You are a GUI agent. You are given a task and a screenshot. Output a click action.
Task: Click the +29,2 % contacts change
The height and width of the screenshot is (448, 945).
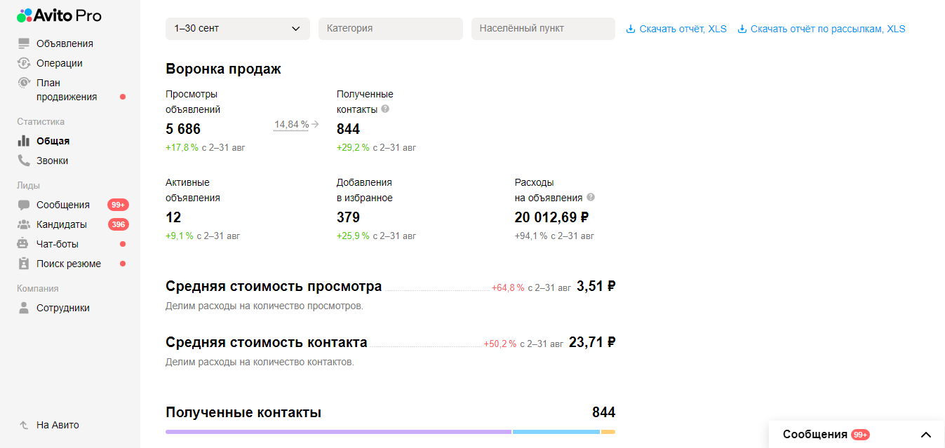(353, 148)
